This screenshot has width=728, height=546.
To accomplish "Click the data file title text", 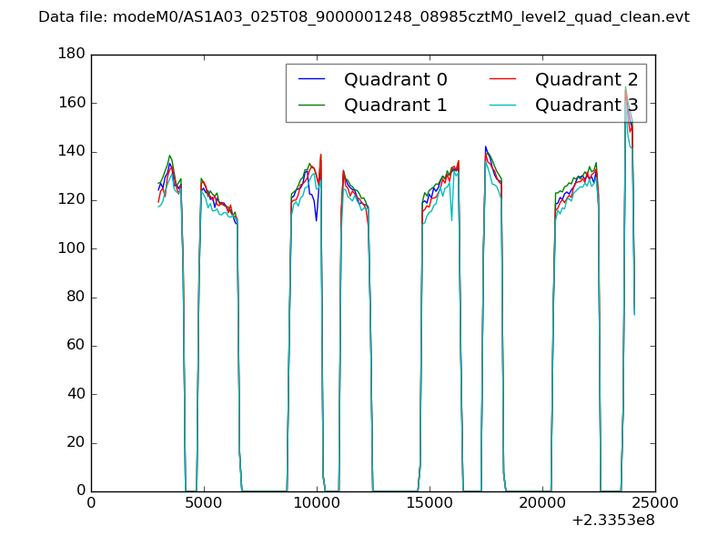I will tap(364, 17).
